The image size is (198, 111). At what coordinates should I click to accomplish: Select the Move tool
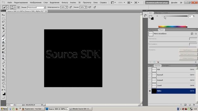tap(3, 15)
